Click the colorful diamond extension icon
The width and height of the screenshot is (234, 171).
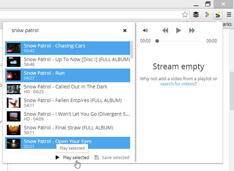[x=207, y=15]
